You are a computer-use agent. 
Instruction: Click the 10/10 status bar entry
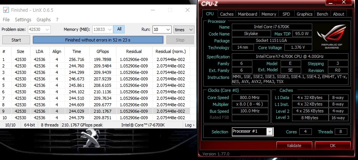(x=10, y=125)
